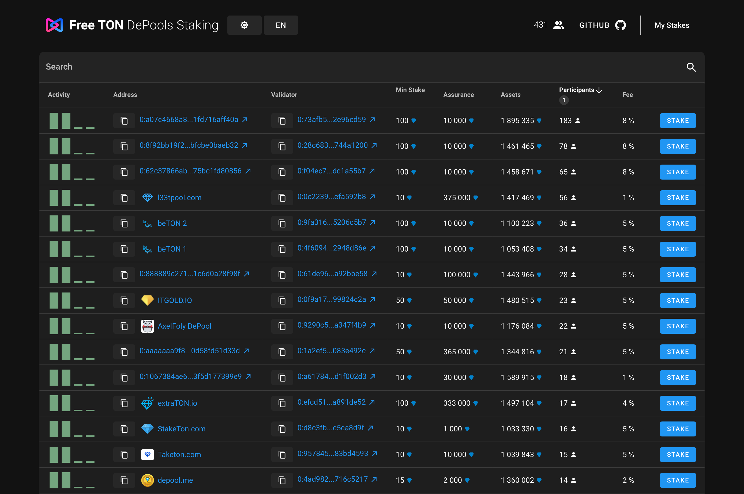The width and height of the screenshot is (744, 494).
Task: Sort table by Fee column
Action: click(x=627, y=95)
